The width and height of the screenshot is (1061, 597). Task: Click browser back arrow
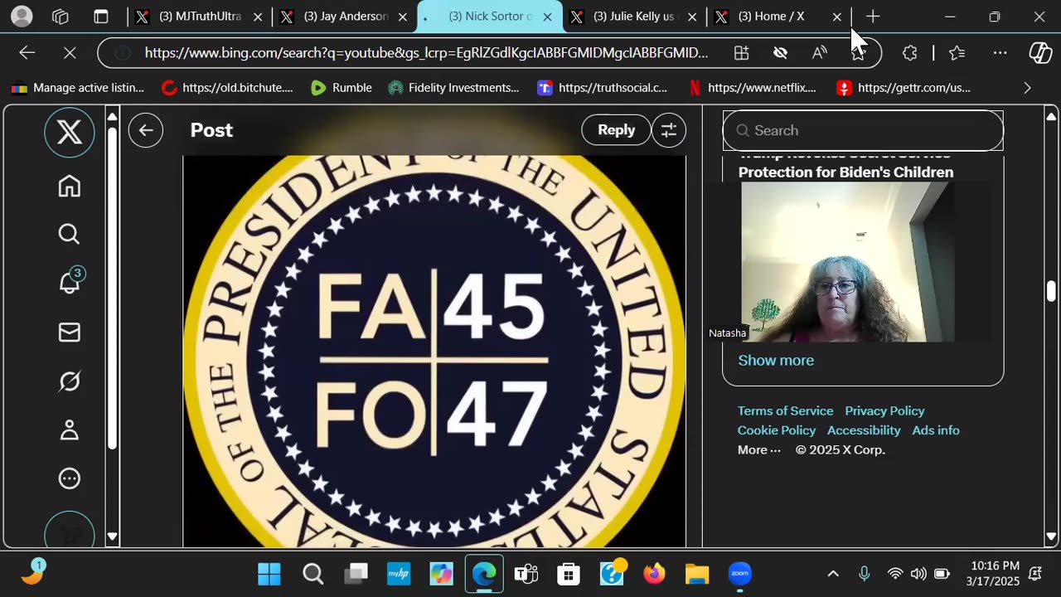click(27, 53)
